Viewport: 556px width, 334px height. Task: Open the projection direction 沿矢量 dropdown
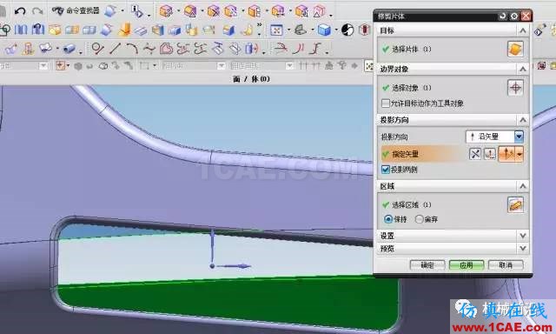coord(494,137)
